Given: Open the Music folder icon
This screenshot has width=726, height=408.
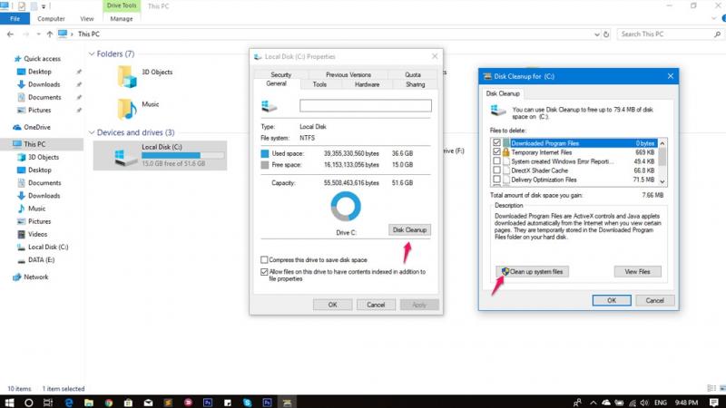Looking at the screenshot, I should tap(127, 110).
